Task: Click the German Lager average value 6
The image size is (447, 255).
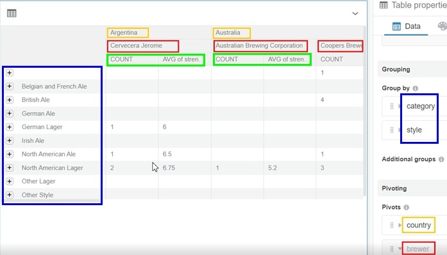Action: tap(164, 127)
